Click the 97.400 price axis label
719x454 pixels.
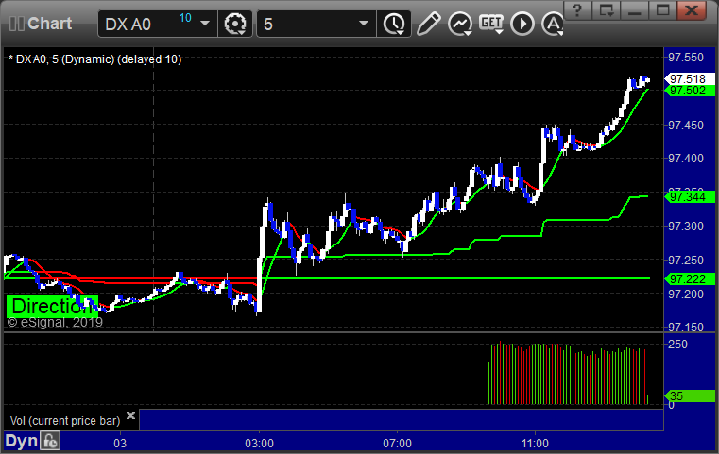point(686,159)
